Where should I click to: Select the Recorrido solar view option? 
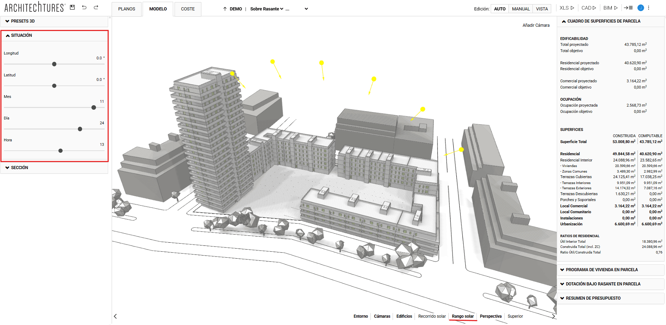432,316
